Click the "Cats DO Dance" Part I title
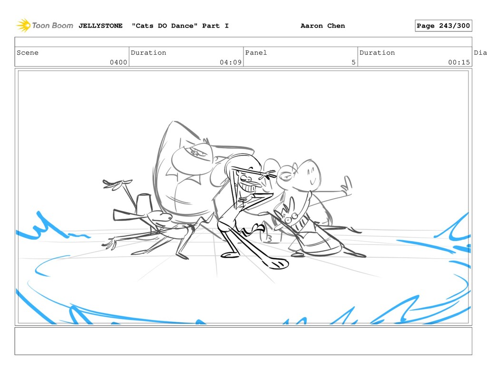Screen dimensions: 487x377 [x=180, y=26]
